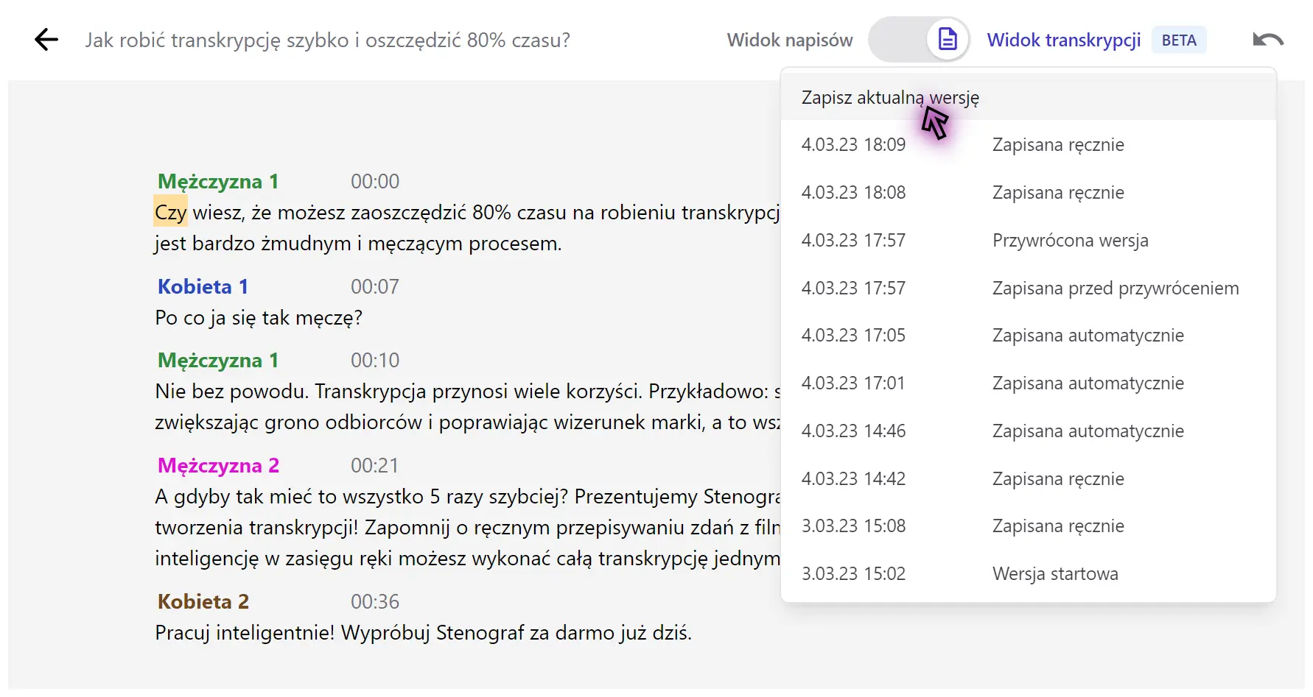The image size is (1313, 697).
Task: Click the line Pracuj inteligentnie! Wypróbuj Stenograf
Action: (x=424, y=633)
